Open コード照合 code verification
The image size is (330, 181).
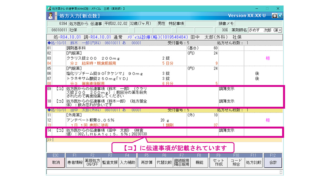(x=236, y=162)
